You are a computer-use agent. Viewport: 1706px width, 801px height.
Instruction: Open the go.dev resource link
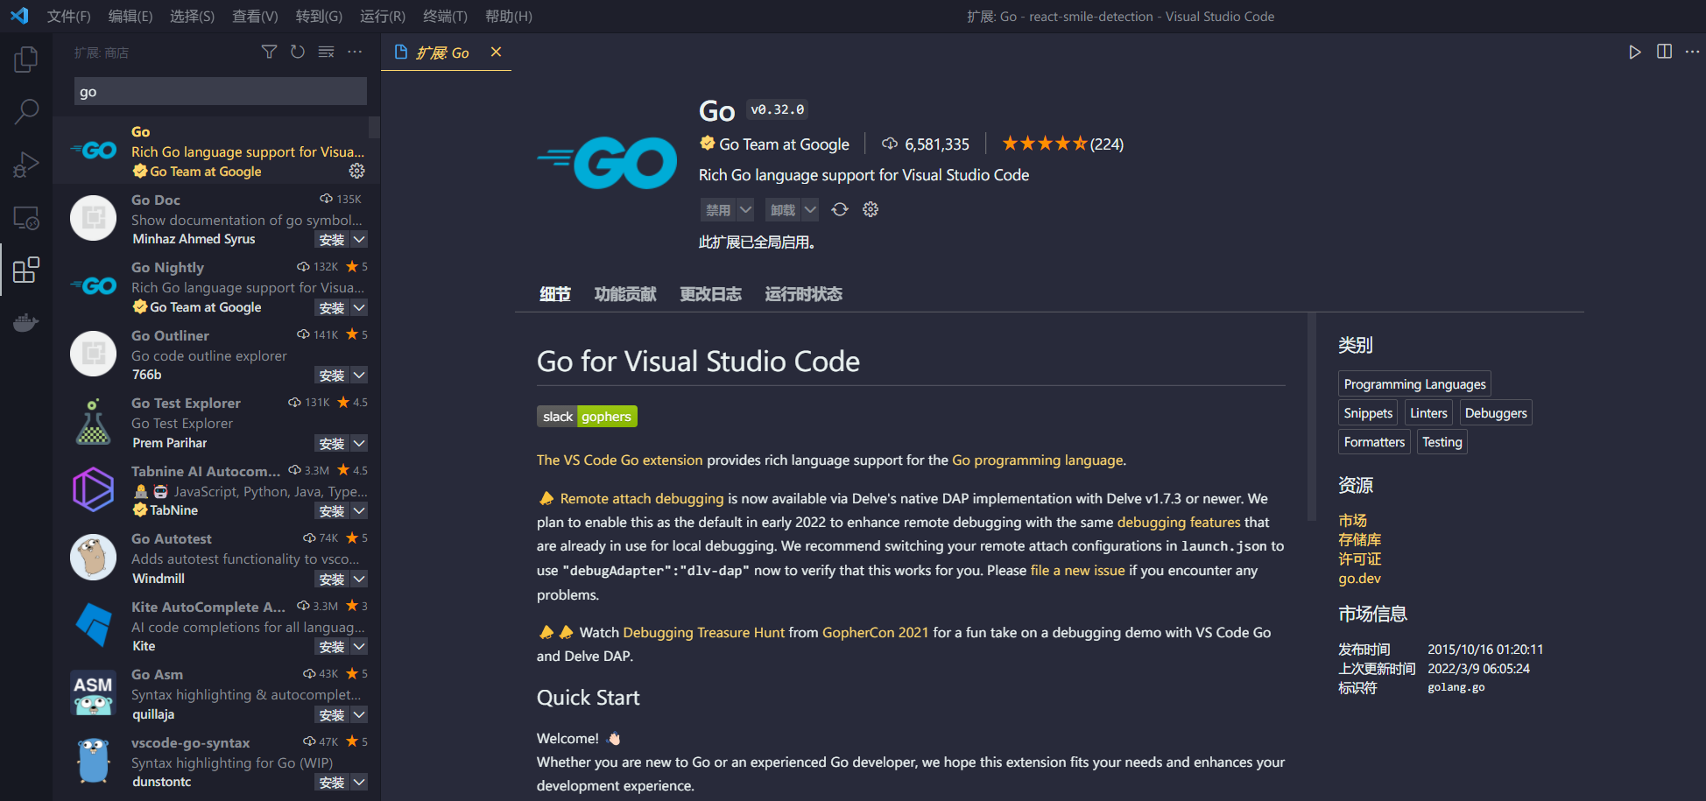[1359, 579]
